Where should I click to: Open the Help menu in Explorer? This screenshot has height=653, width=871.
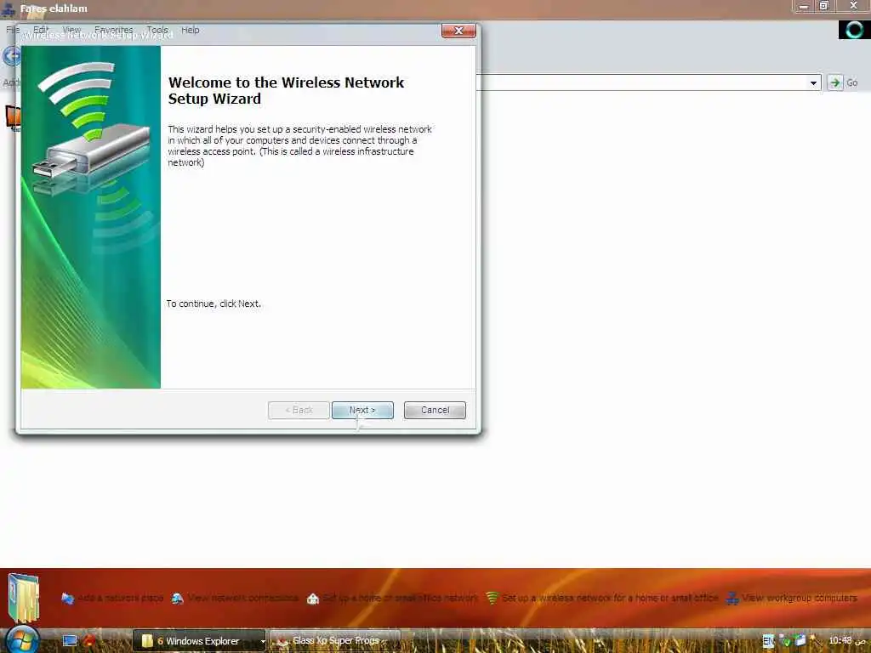point(190,30)
